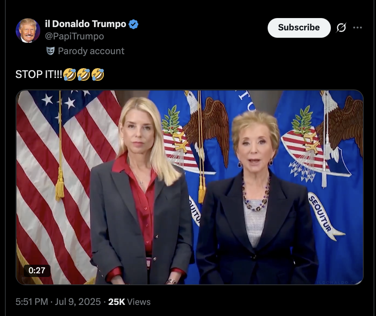Click the last laughing emoji in post
376x316 pixels.
point(98,74)
